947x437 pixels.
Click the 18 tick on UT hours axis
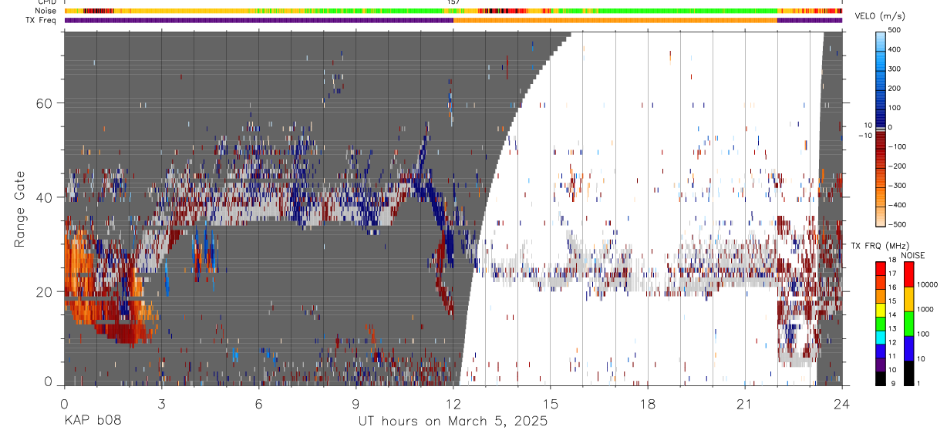[x=647, y=403]
